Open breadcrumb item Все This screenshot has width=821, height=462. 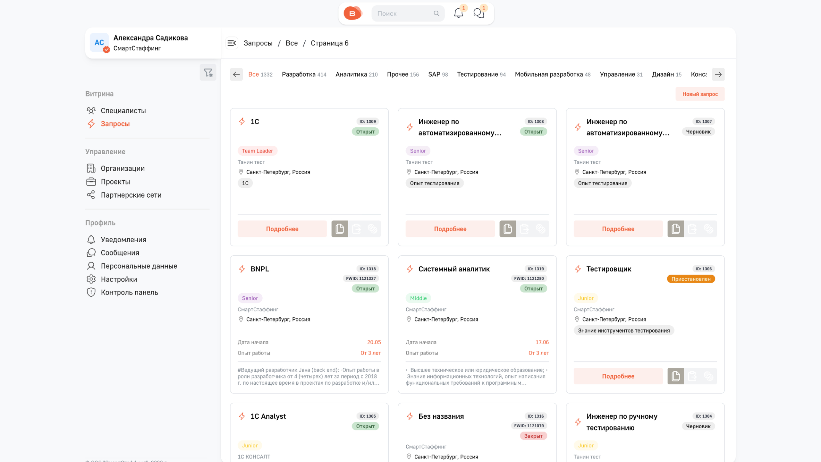(x=292, y=43)
